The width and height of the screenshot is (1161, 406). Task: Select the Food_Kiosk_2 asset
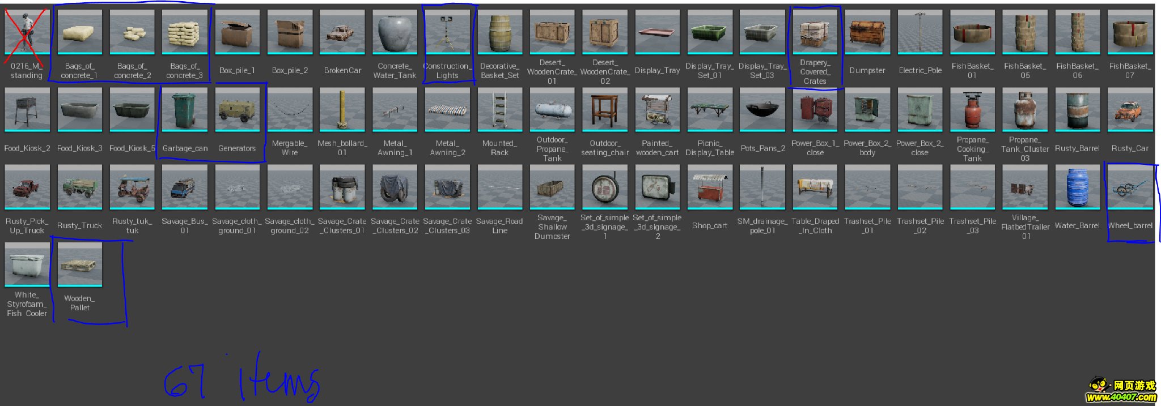click(27, 109)
